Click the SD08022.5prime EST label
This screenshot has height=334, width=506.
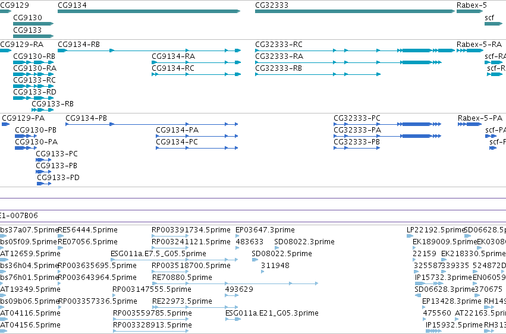(x=282, y=254)
